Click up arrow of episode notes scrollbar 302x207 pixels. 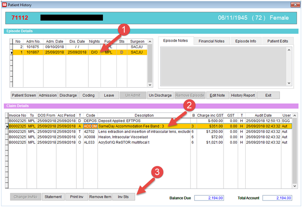[289, 50]
